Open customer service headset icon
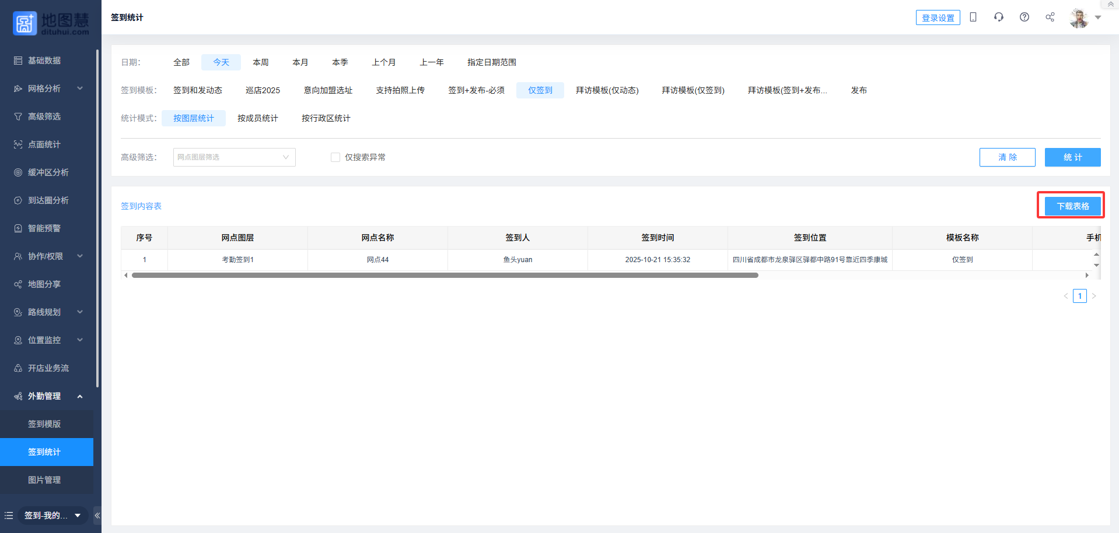This screenshot has width=1119, height=533. [998, 17]
